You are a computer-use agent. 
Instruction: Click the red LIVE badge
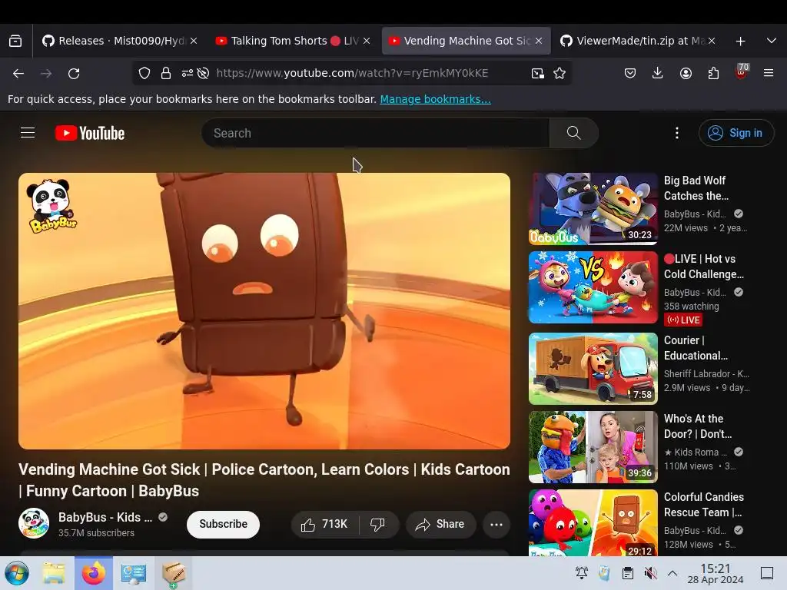(x=682, y=320)
